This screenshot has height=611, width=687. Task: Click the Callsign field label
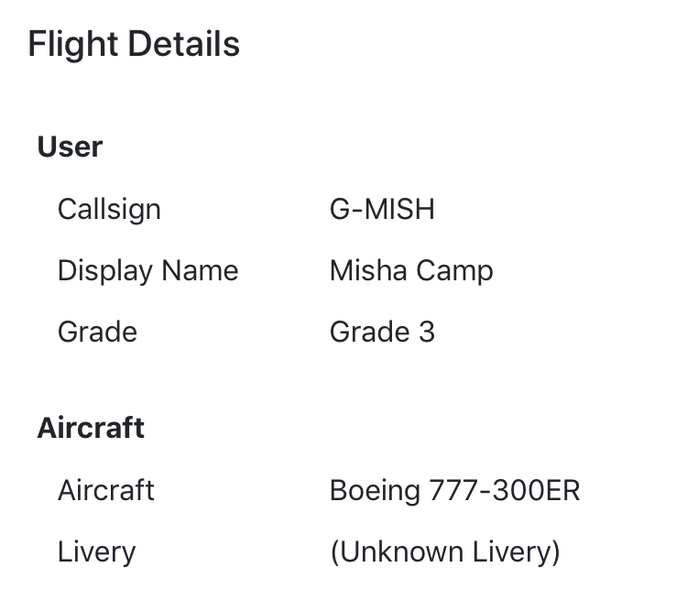tap(109, 209)
